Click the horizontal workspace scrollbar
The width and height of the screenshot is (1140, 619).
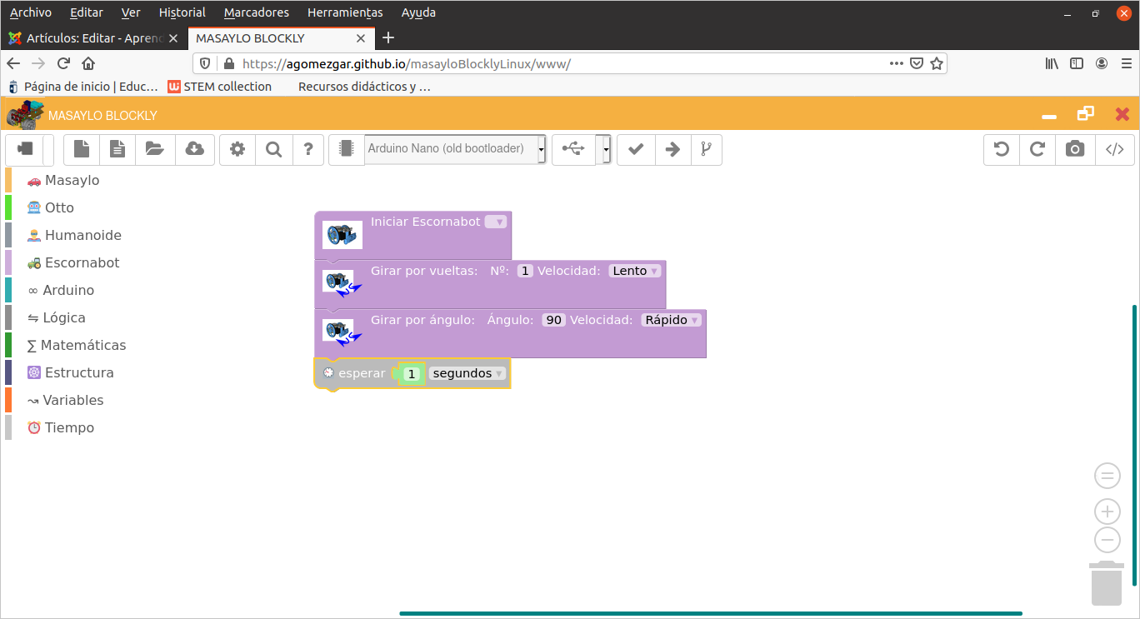tap(711, 613)
